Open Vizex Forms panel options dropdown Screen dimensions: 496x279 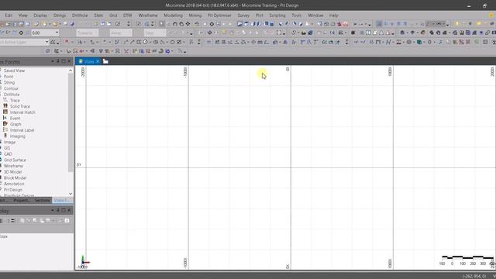click(53, 61)
